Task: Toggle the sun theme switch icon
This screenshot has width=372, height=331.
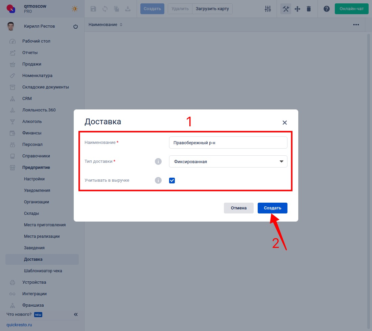Action: (75, 9)
